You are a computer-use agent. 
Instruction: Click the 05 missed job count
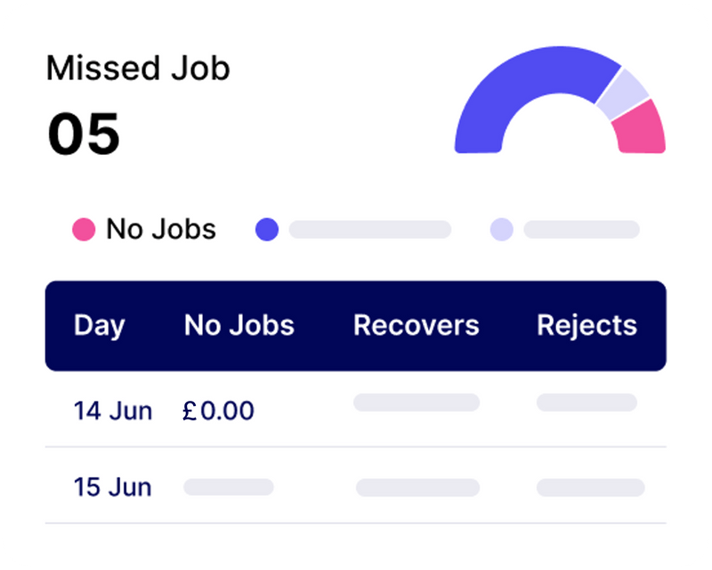[x=84, y=134]
